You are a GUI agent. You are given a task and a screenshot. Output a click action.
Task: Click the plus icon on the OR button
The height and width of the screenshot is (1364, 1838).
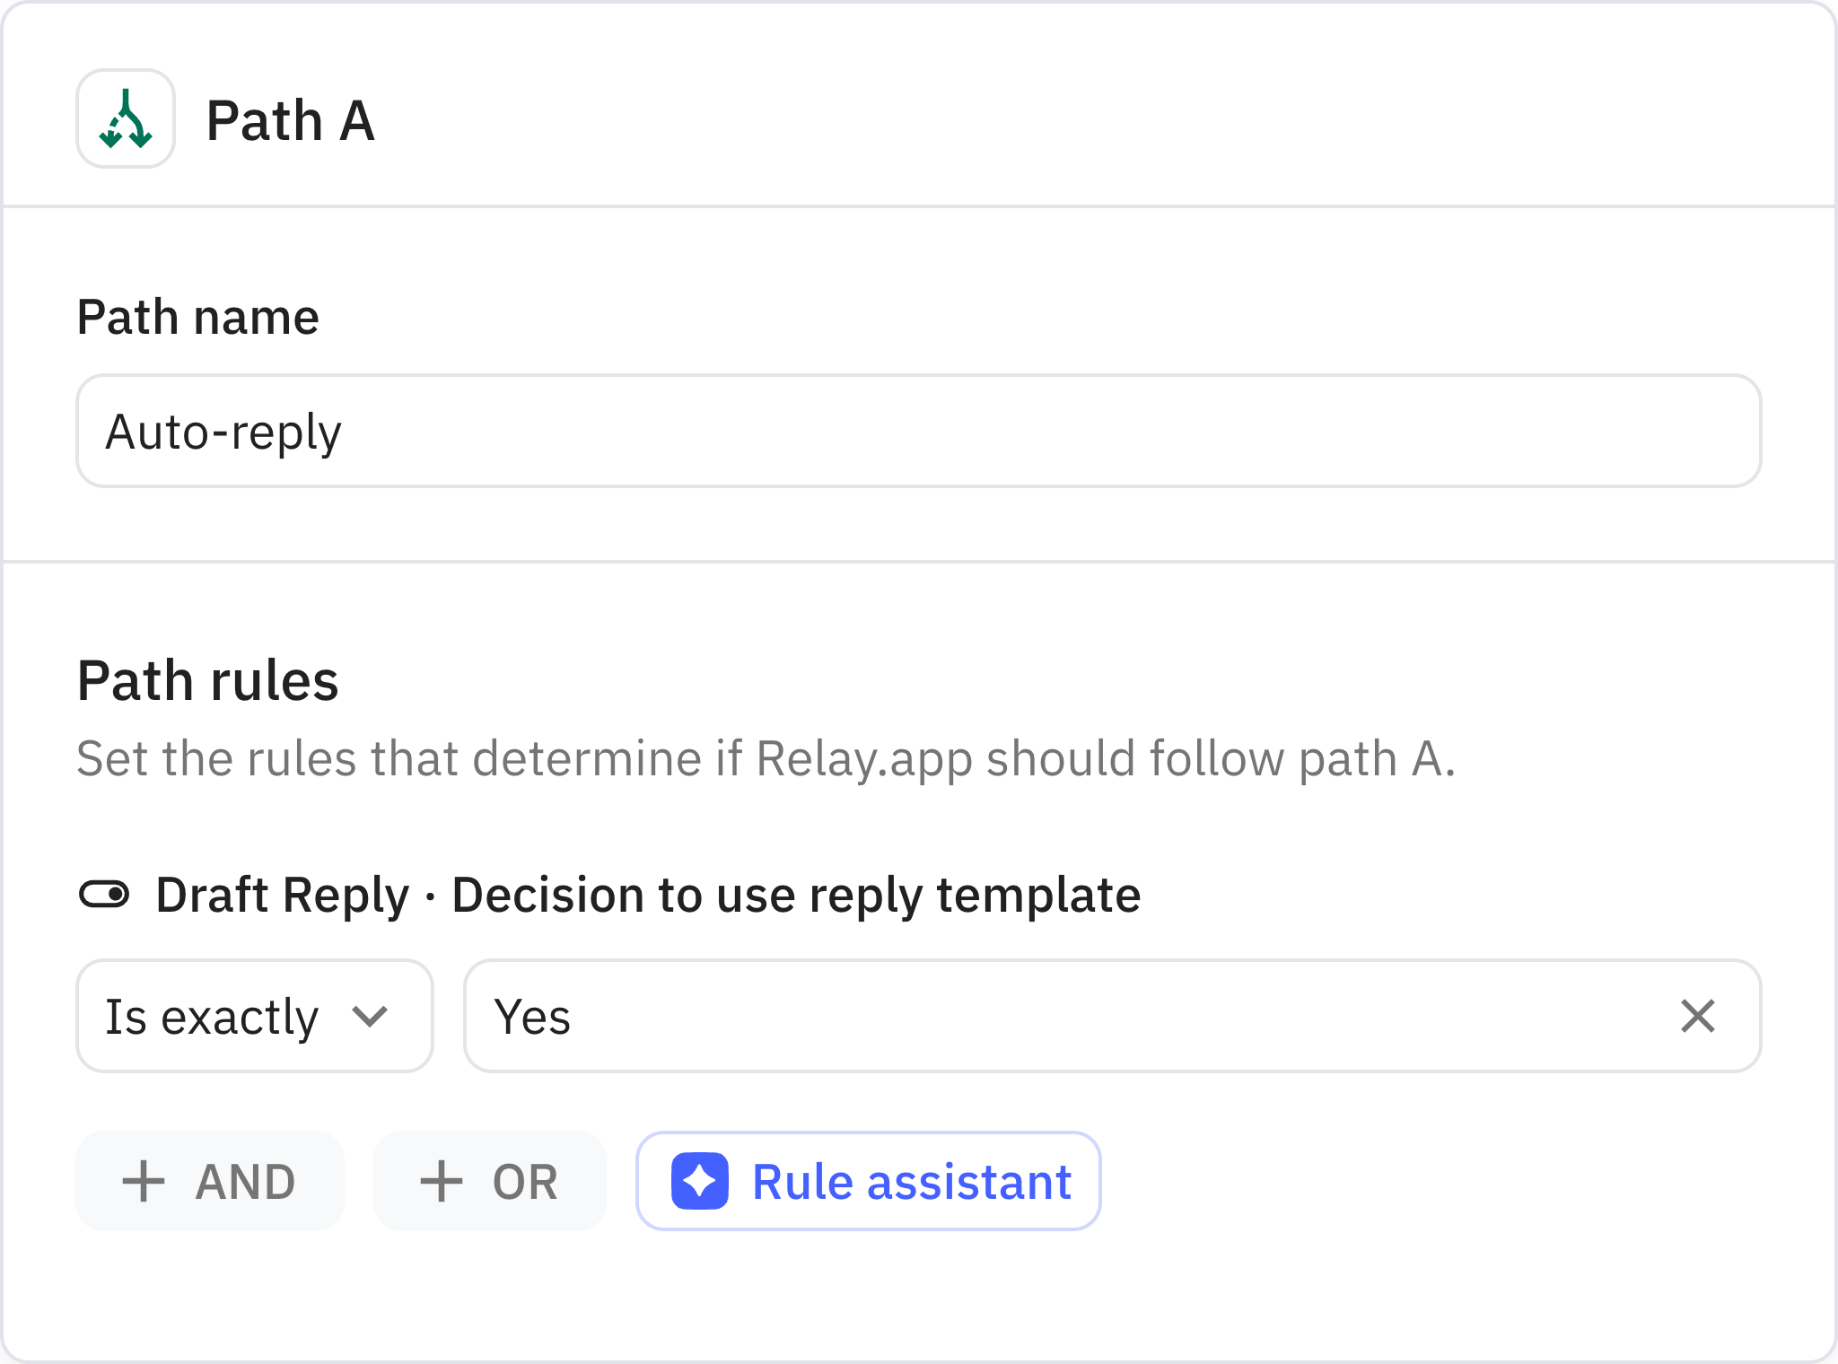tap(442, 1181)
